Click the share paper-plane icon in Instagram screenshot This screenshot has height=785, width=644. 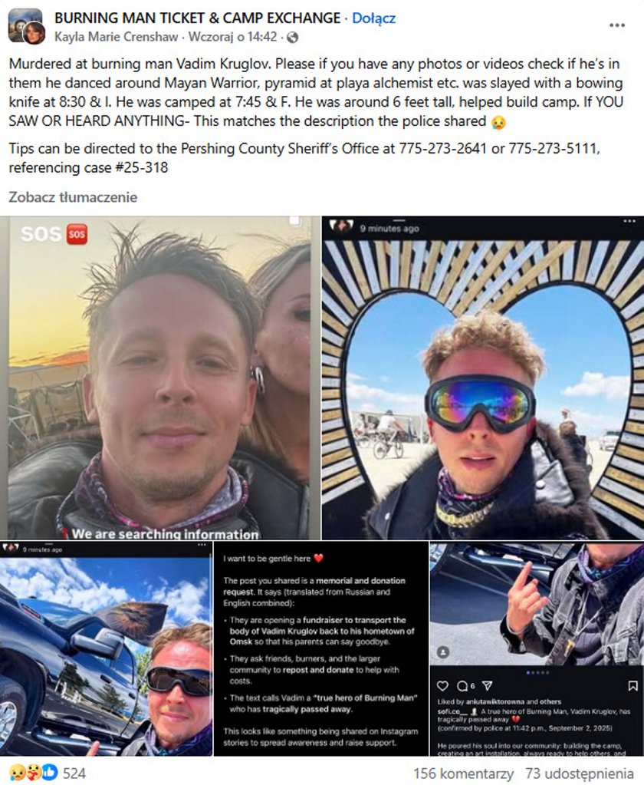click(487, 686)
